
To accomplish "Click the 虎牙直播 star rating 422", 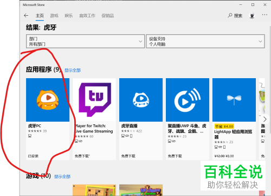I will click(132, 131).
